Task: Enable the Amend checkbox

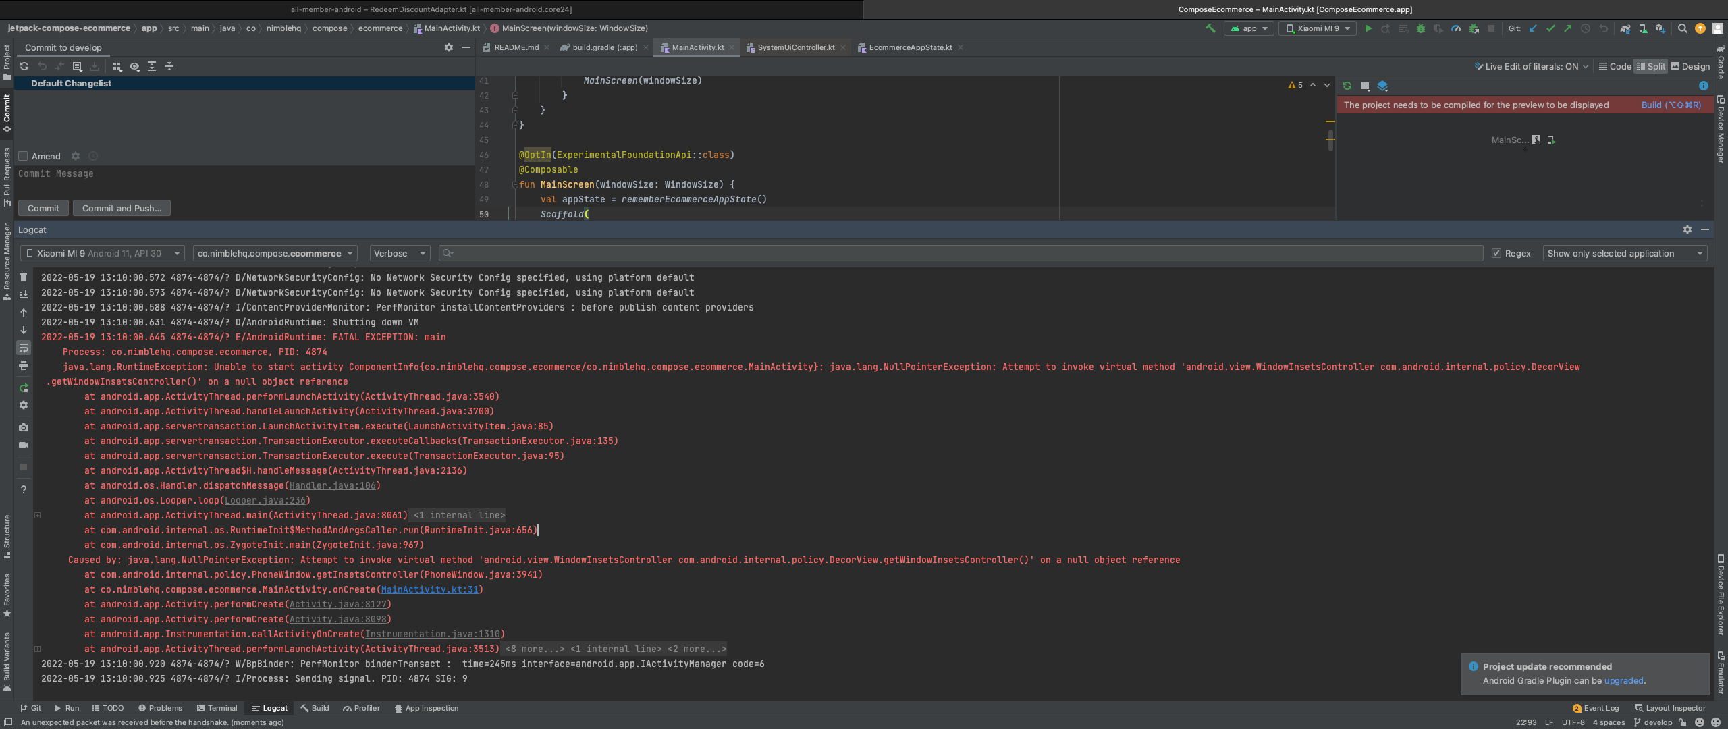Action: coord(23,156)
